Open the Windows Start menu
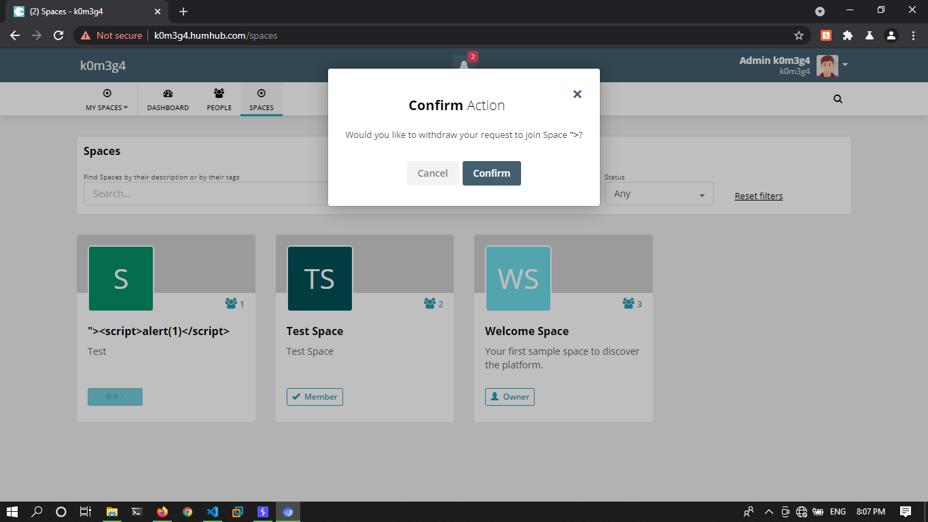Image resolution: width=928 pixels, height=522 pixels. [x=12, y=512]
